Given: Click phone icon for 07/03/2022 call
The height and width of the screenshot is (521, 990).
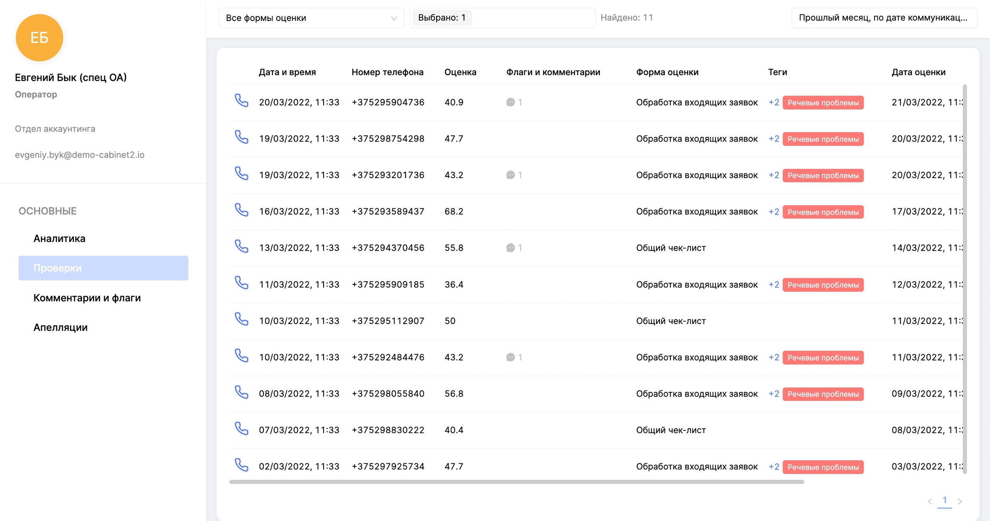Looking at the screenshot, I should pyautogui.click(x=241, y=429).
